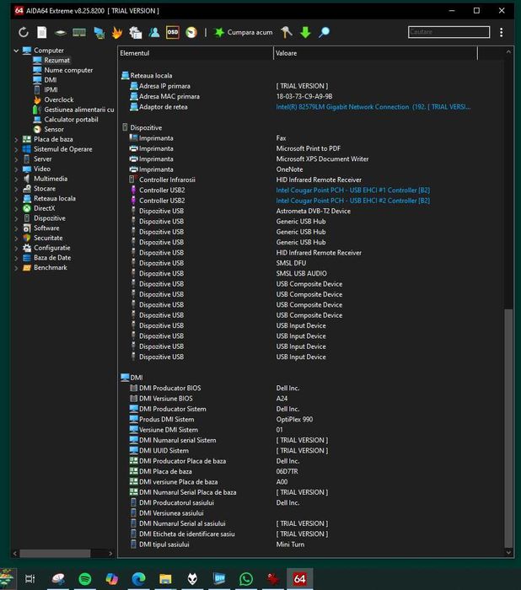Image resolution: width=521 pixels, height=590 pixels.
Task: Open the Sensor tree item
Action: pyautogui.click(x=53, y=129)
